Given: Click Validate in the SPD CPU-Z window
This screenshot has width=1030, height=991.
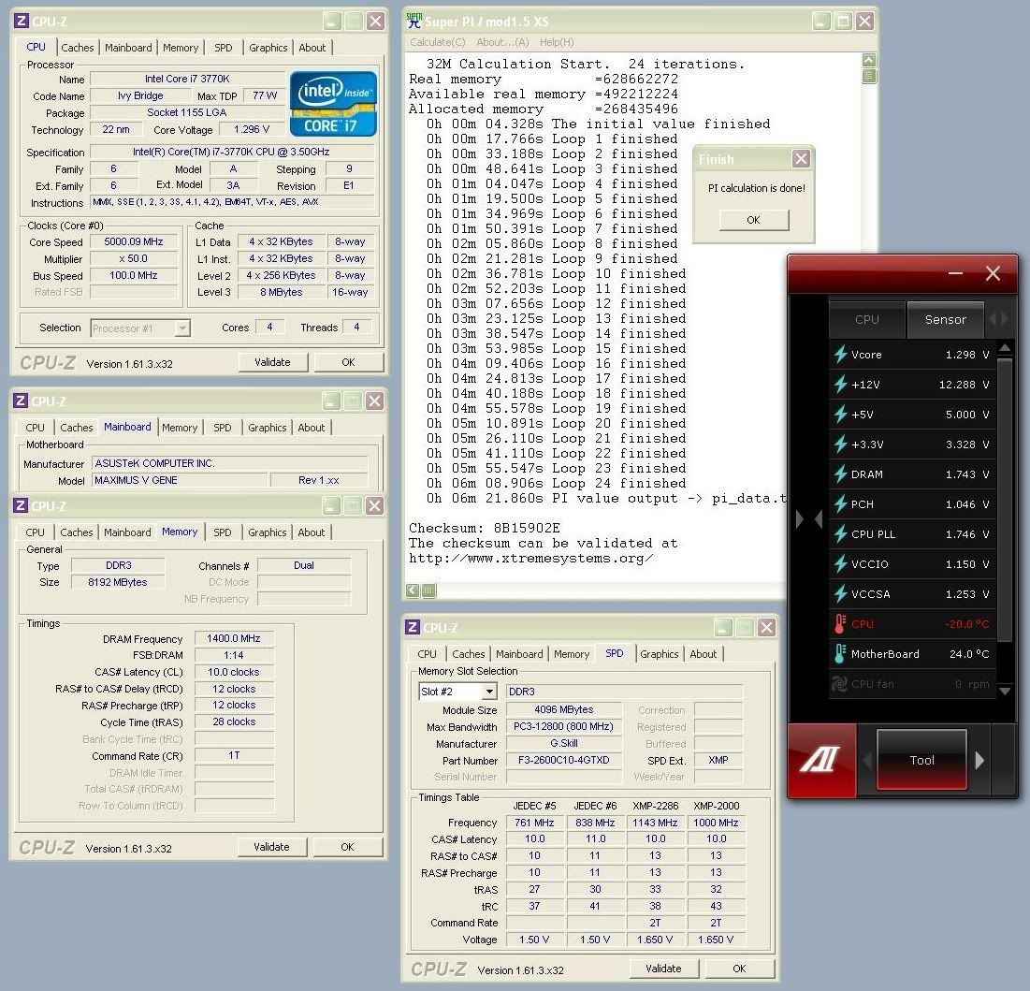Looking at the screenshot, I should tap(663, 969).
